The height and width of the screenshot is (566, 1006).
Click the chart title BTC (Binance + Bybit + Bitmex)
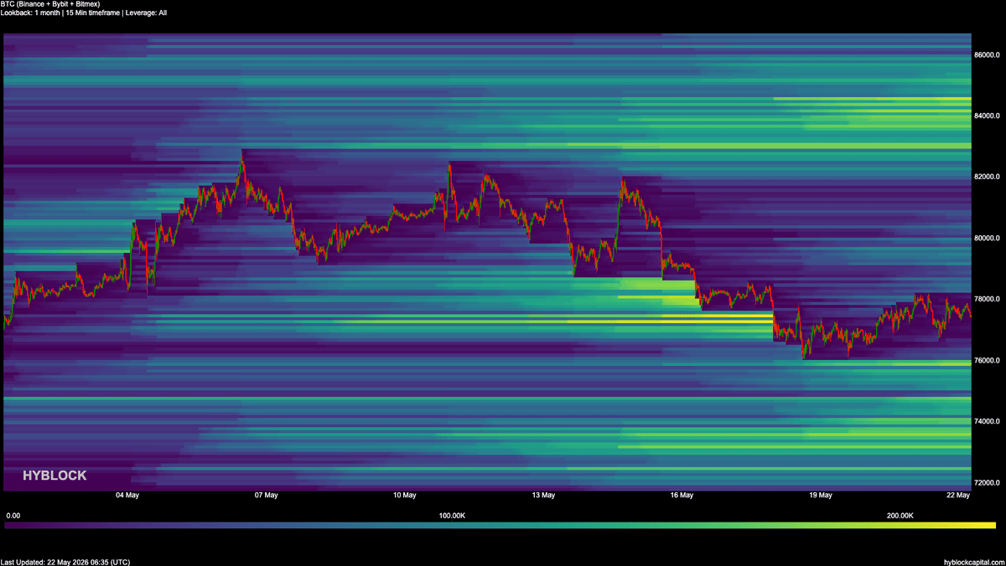50,4
